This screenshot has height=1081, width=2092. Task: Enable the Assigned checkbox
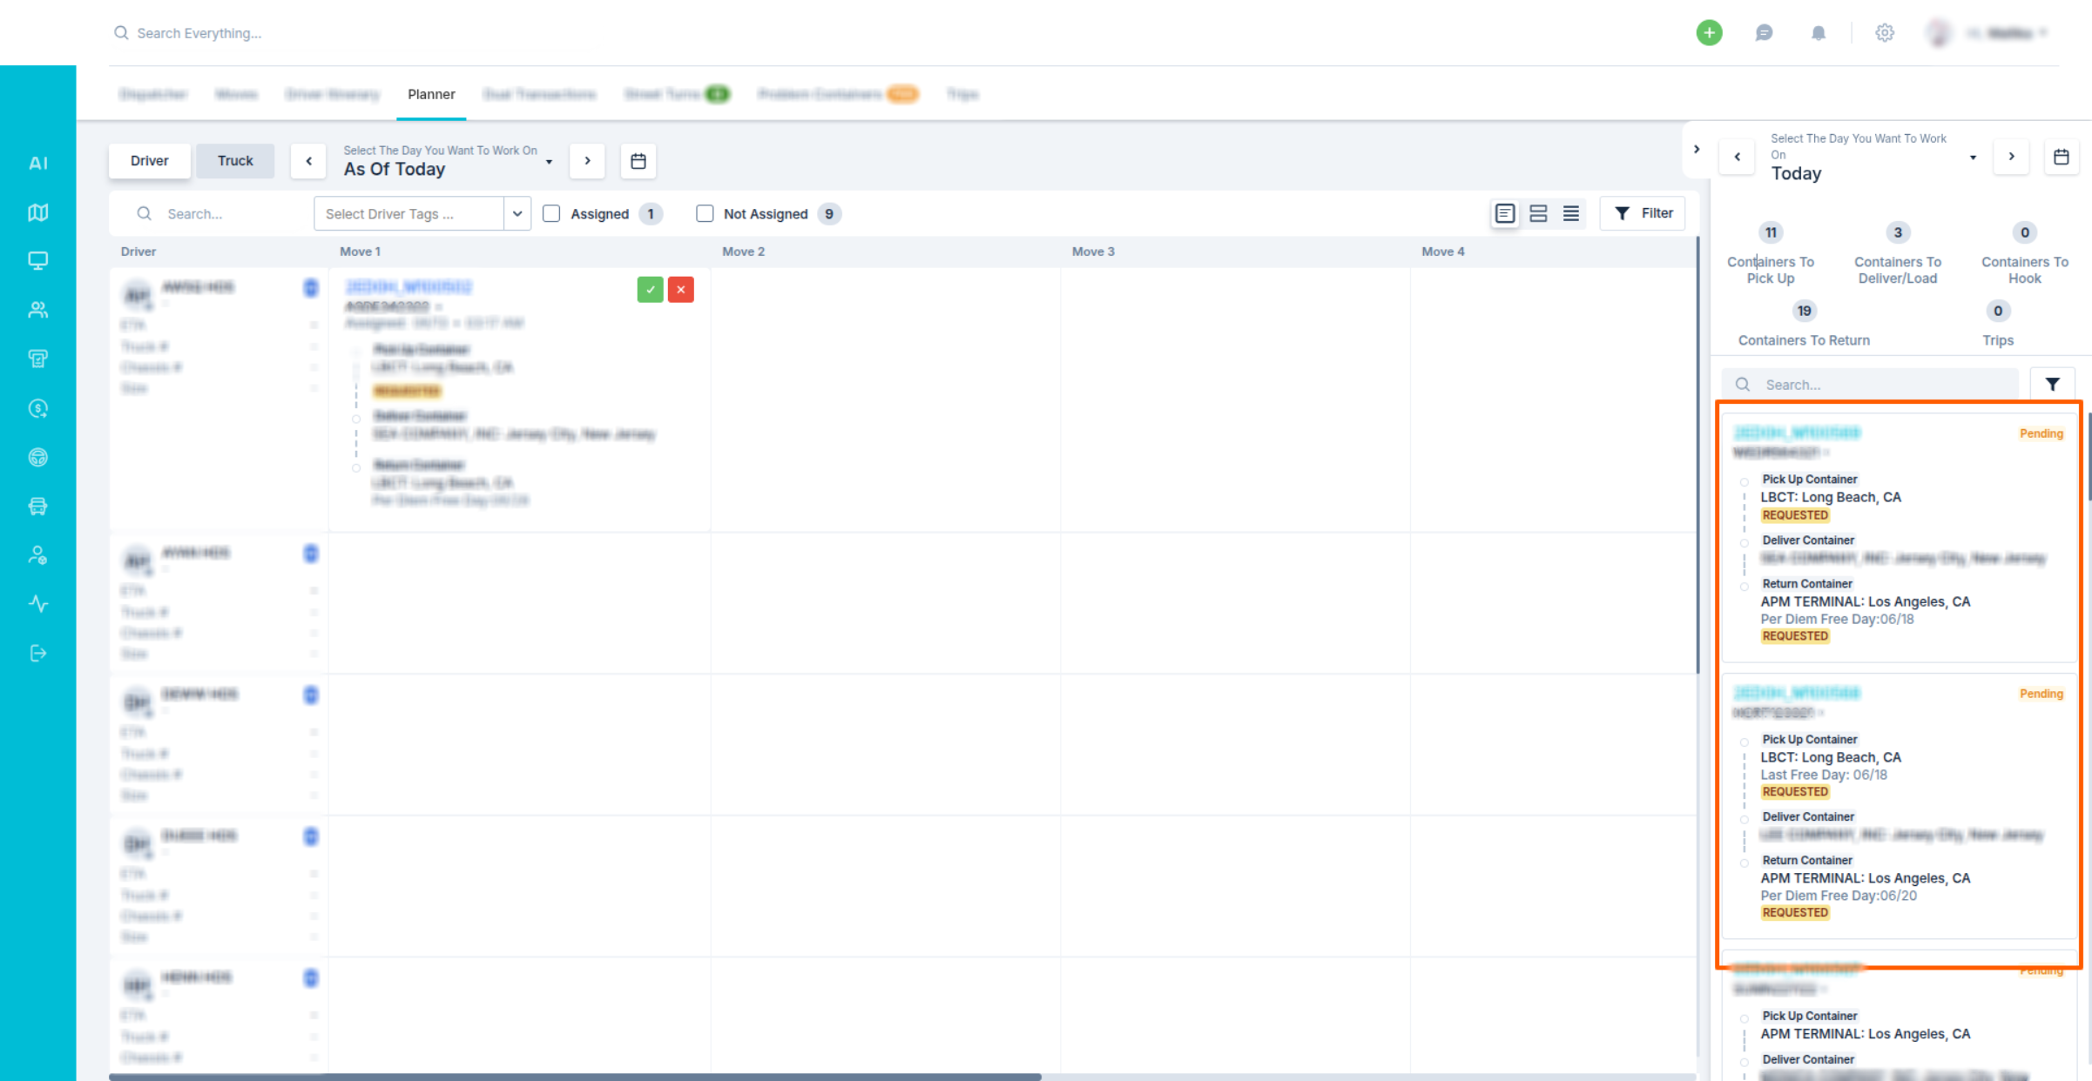[x=551, y=214]
